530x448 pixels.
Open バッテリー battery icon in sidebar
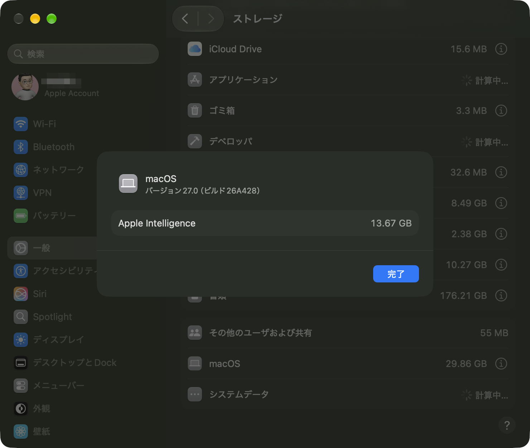point(21,216)
